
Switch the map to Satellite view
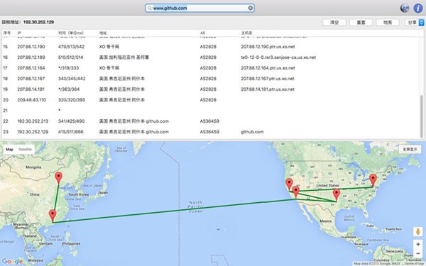tap(25, 149)
